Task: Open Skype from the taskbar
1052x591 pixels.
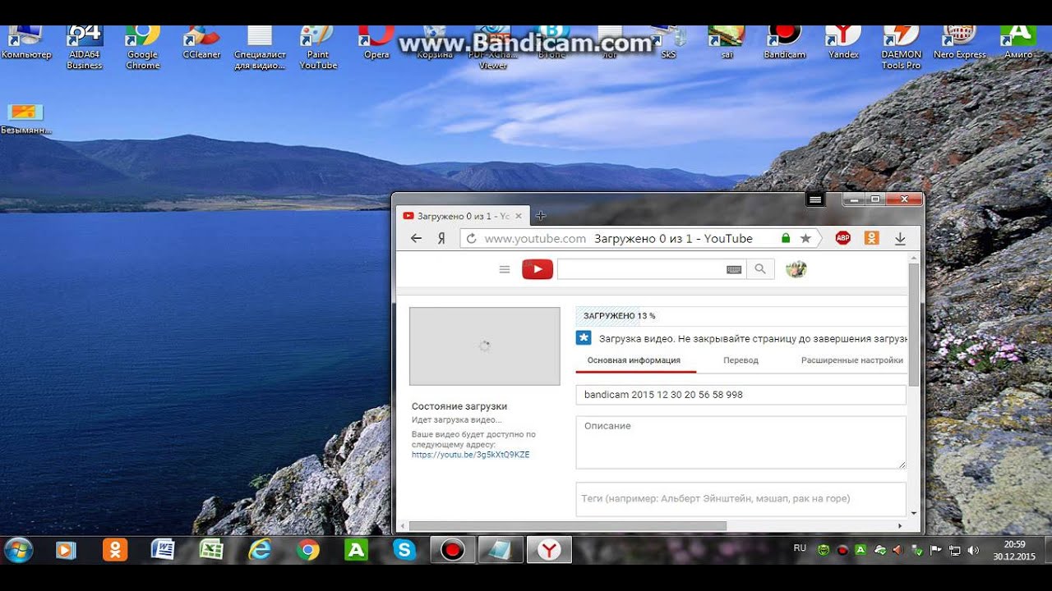Action: (x=404, y=550)
